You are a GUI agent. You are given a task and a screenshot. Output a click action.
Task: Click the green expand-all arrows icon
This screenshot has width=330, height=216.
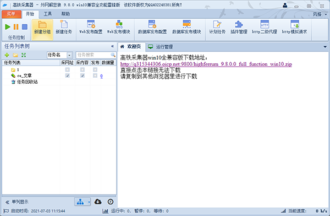[24, 55]
